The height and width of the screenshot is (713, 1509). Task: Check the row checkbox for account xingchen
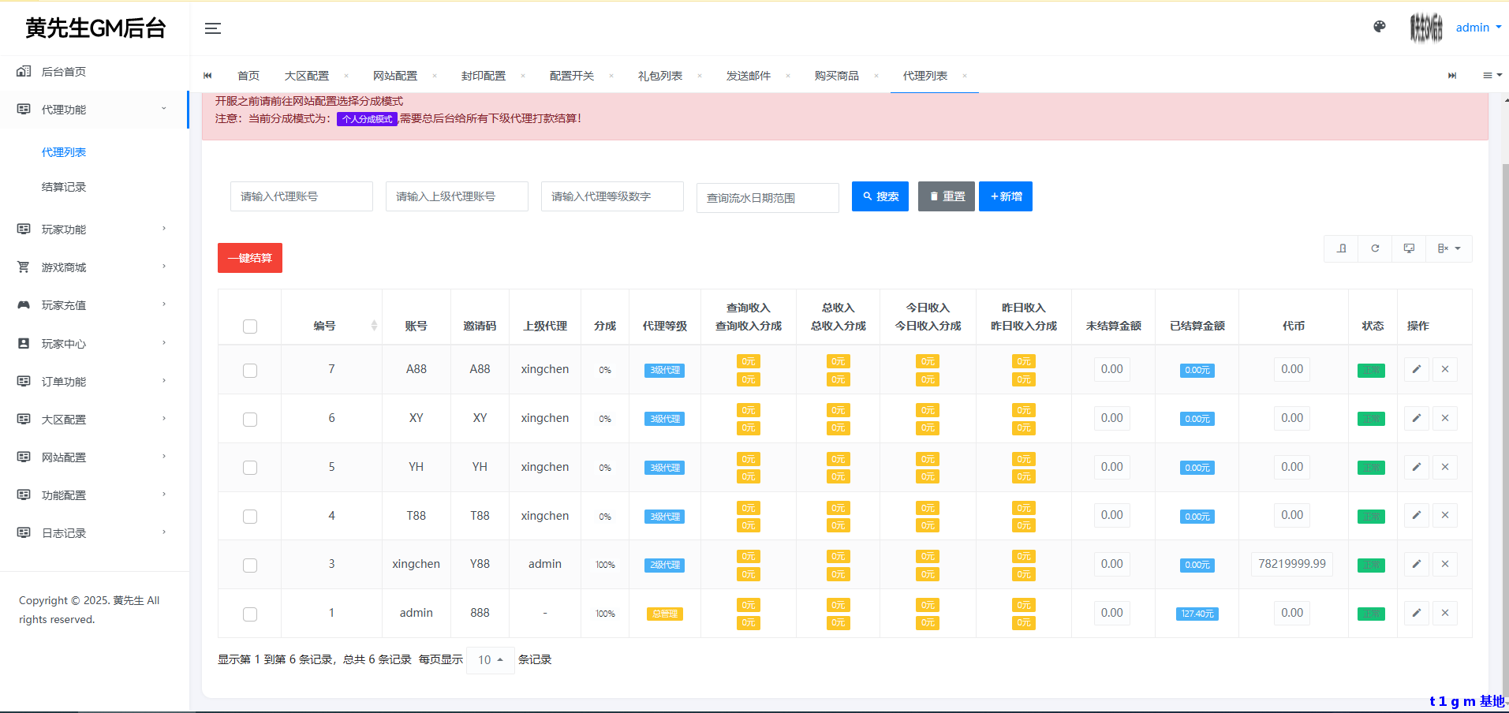(249, 566)
